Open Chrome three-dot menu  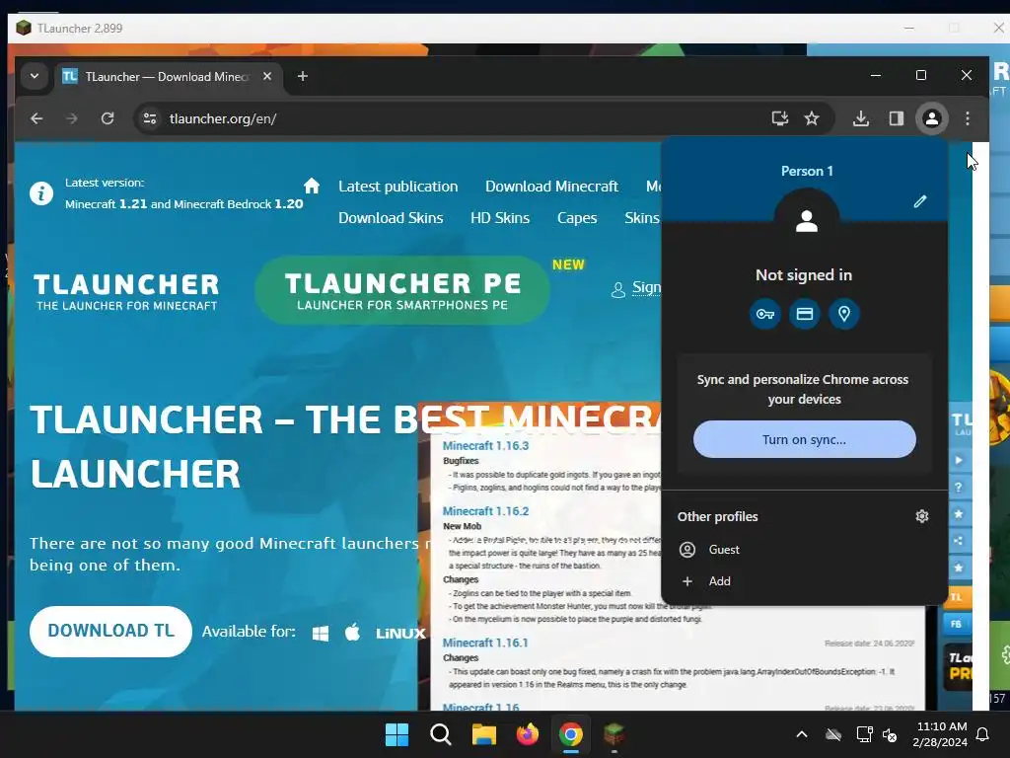(968, 118)
